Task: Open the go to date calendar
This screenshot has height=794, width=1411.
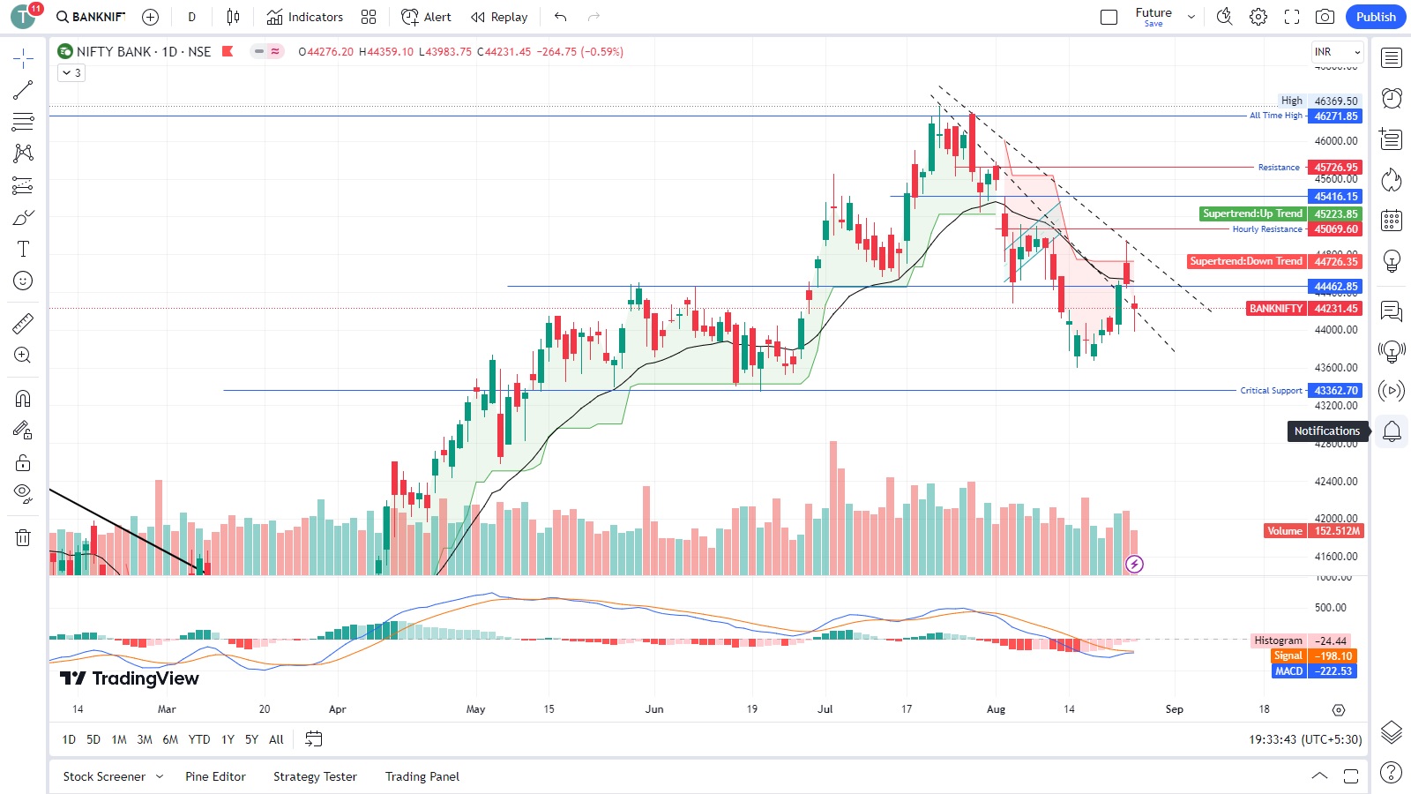Action: tap(313, 739)
